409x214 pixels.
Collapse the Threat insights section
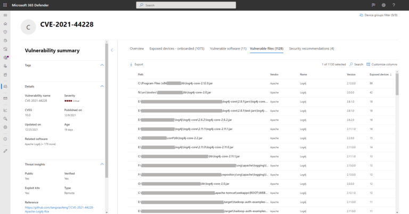102,165
